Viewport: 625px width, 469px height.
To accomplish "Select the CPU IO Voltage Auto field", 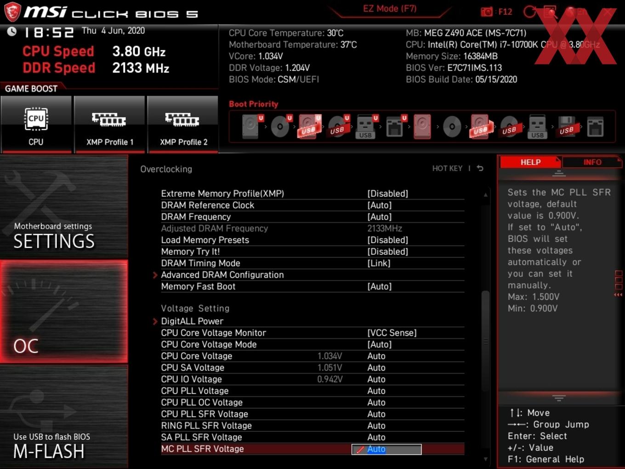I will pos(376,379).
